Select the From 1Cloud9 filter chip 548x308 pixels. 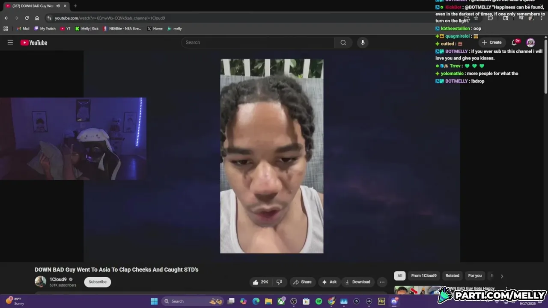pyautogui.click(x=424, y=276)
